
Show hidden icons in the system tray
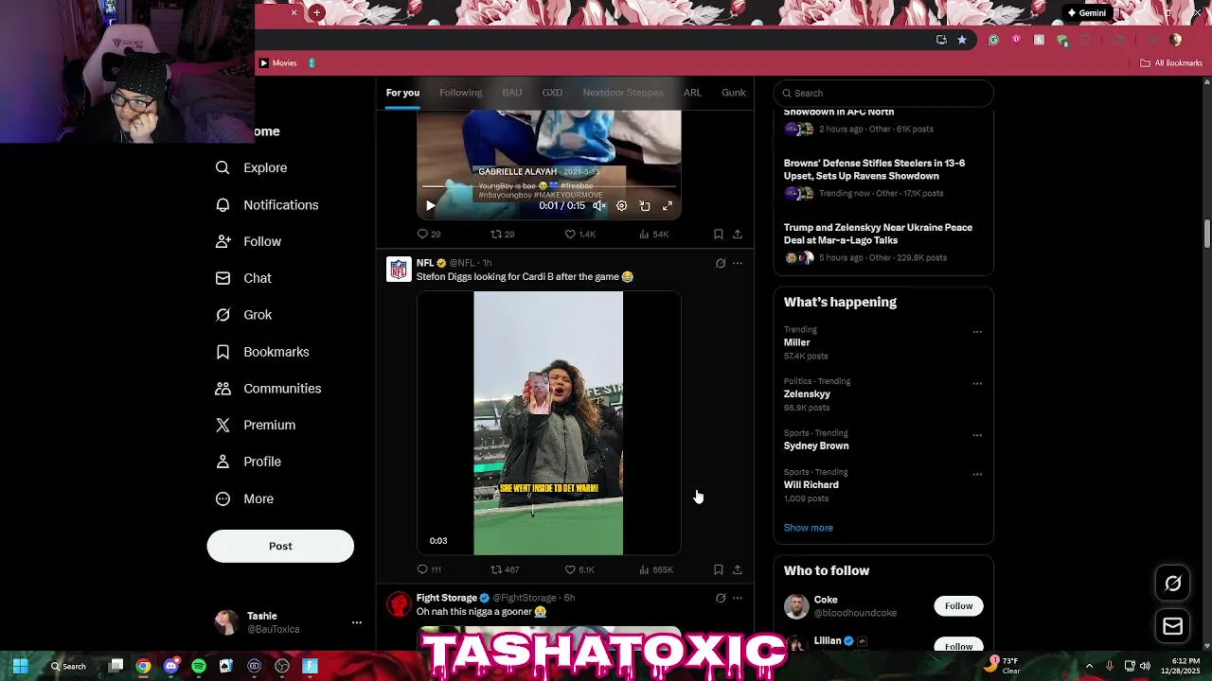coord(1089,666)
